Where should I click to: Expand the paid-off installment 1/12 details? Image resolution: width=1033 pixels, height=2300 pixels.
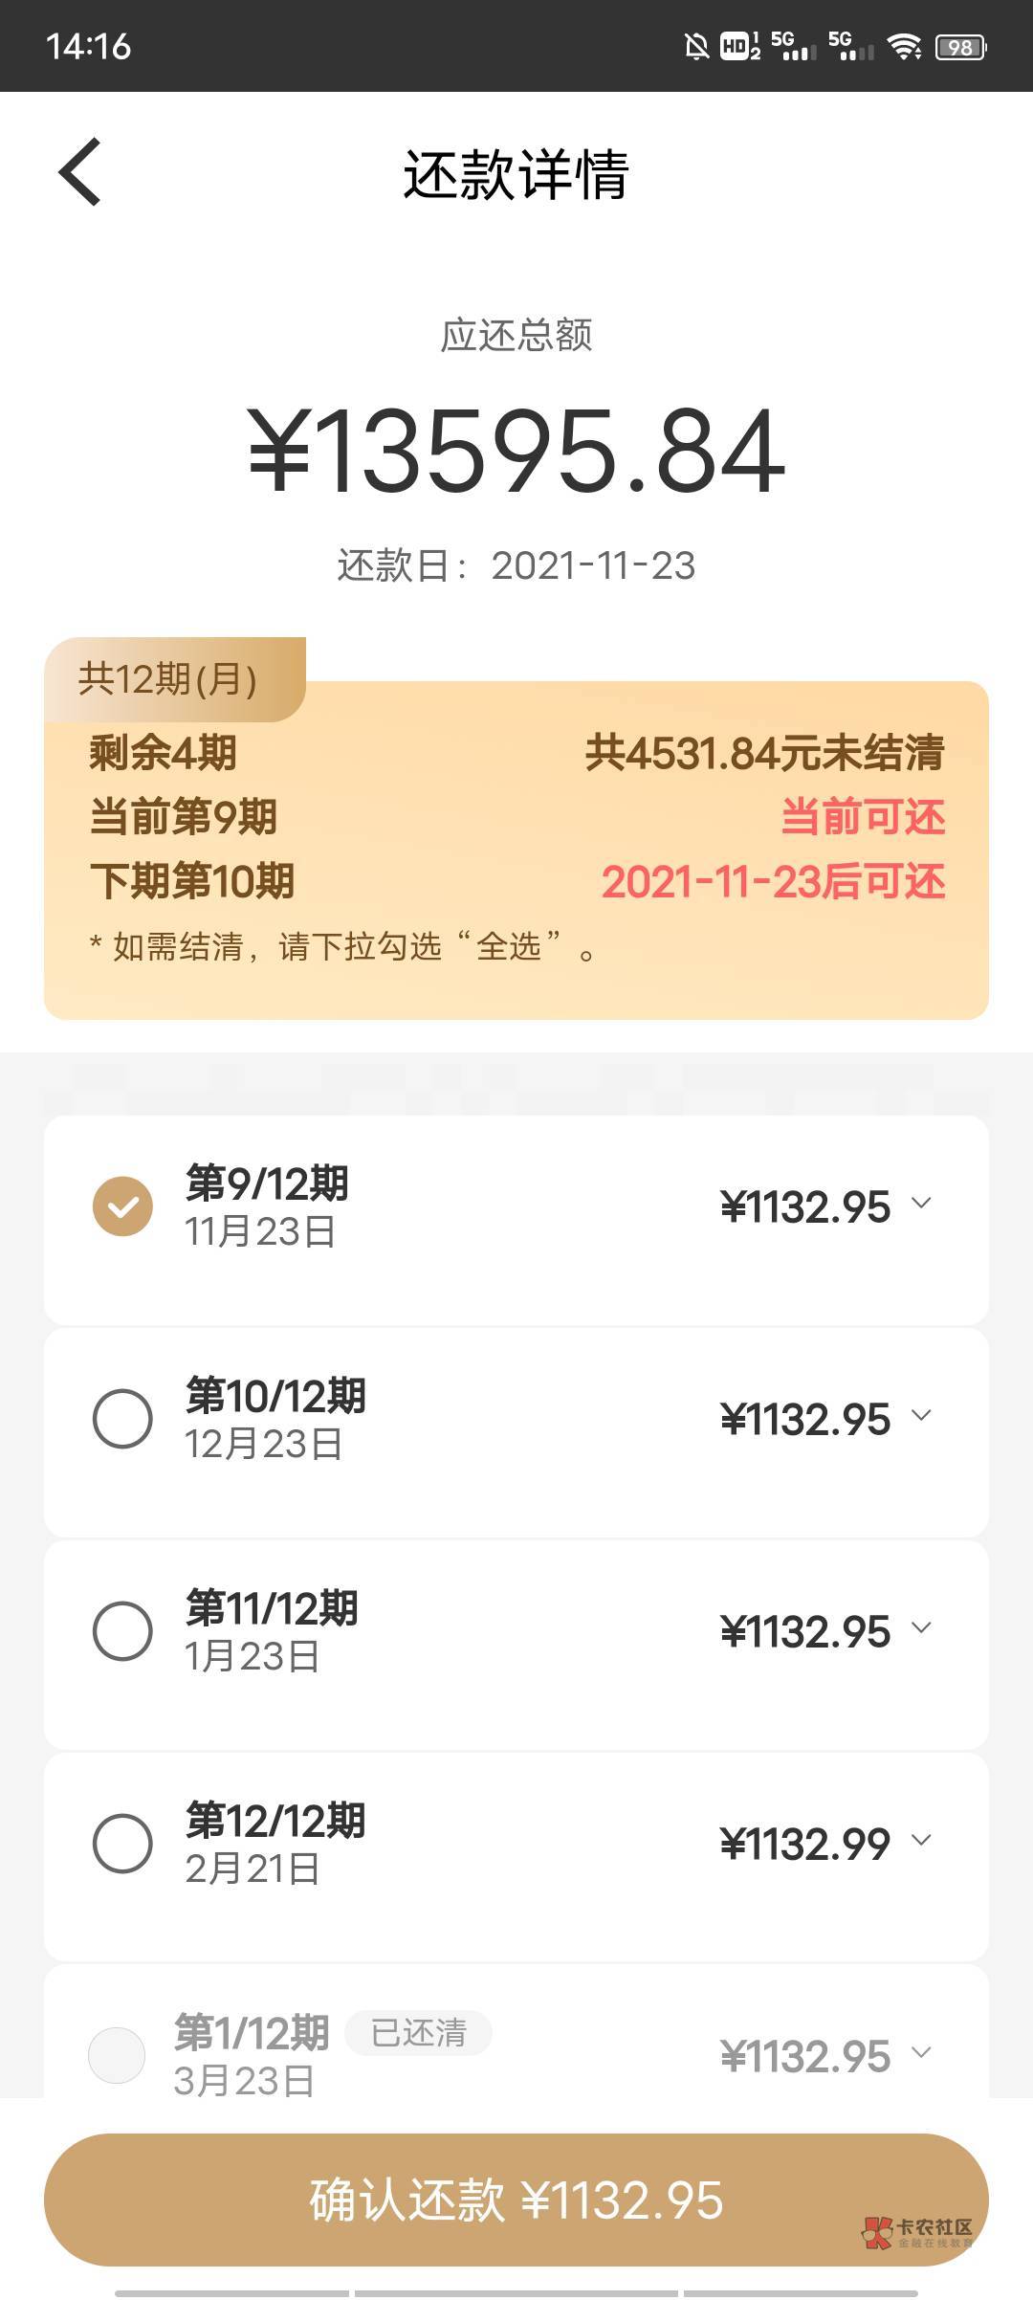pos(921,2053)
